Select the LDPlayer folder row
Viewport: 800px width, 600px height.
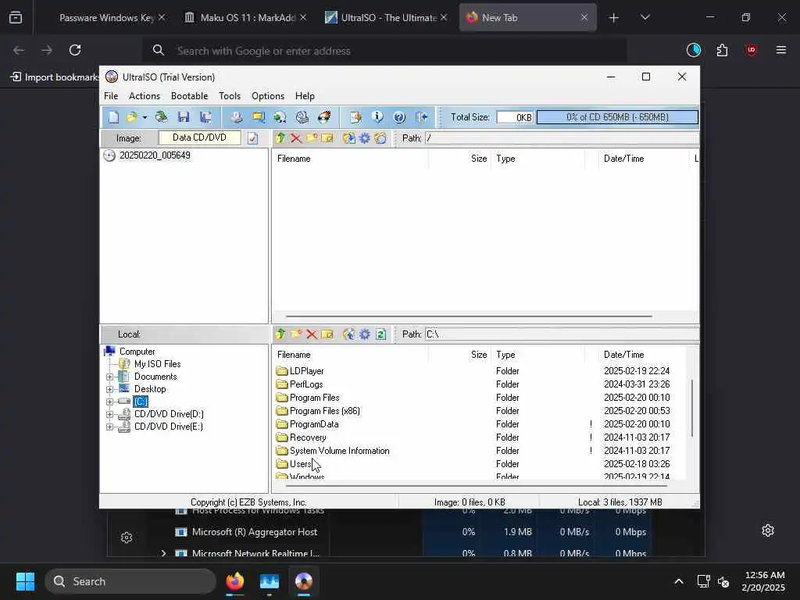click(x=480, y=371)
